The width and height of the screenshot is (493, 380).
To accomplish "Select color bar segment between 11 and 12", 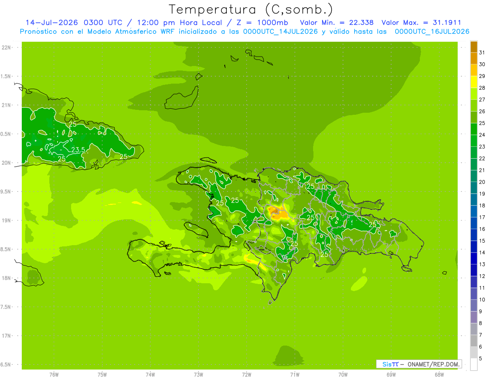I will pos(474,282).
